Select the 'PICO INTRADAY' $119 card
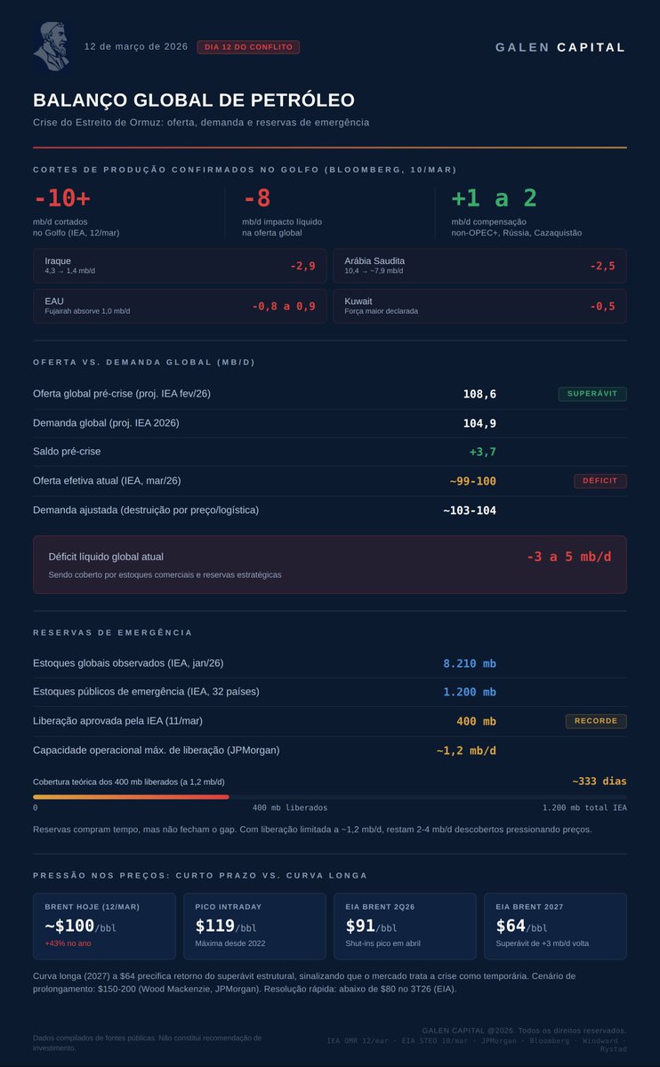 [255, 927]
